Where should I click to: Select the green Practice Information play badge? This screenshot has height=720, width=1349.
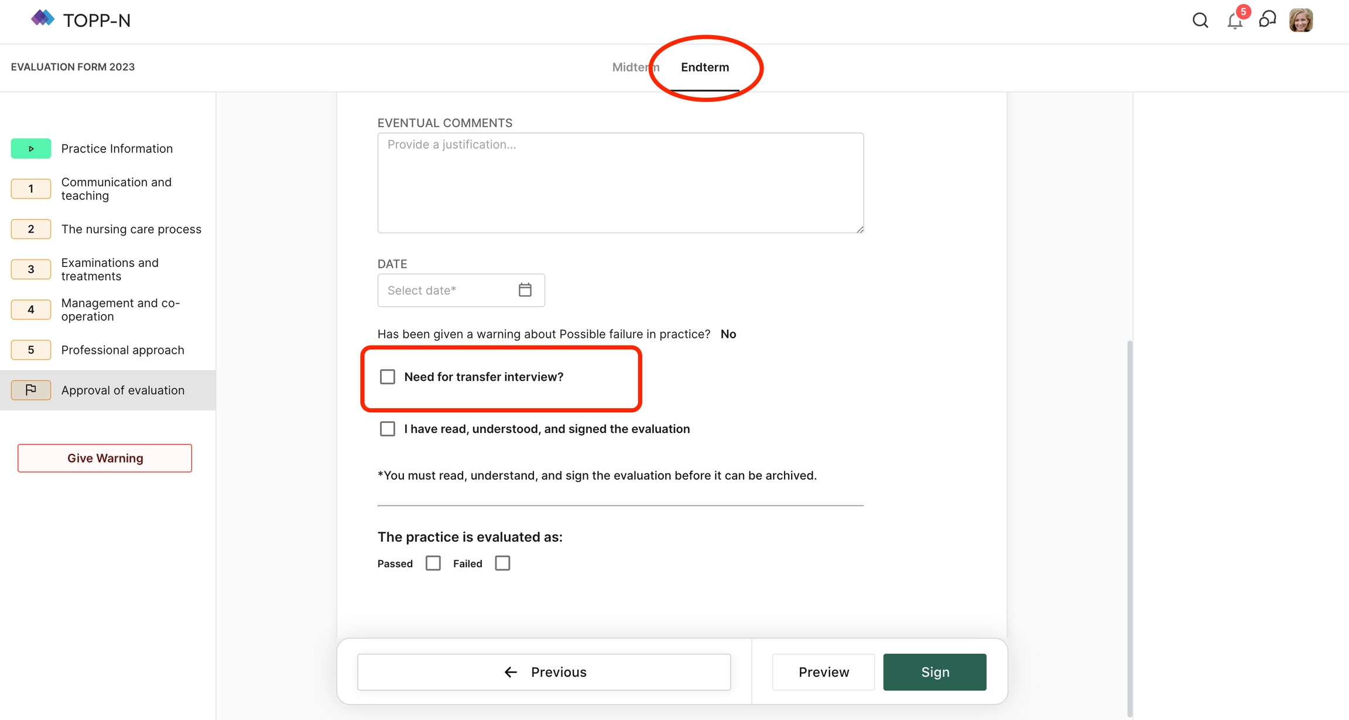click(31, 149)
